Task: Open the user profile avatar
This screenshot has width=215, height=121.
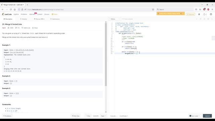Action: click(211, 14)
